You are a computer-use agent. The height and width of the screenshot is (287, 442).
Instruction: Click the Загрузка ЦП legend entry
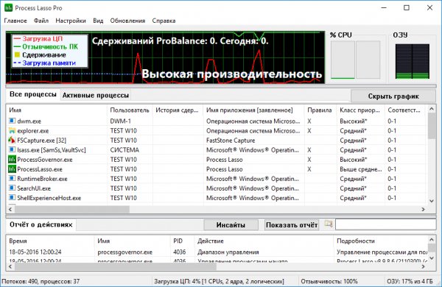[38, 38]
